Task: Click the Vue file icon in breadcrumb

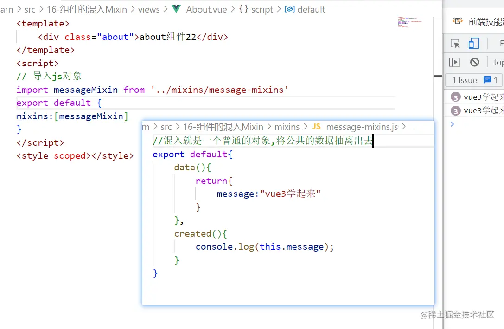Action: (176, 9)
